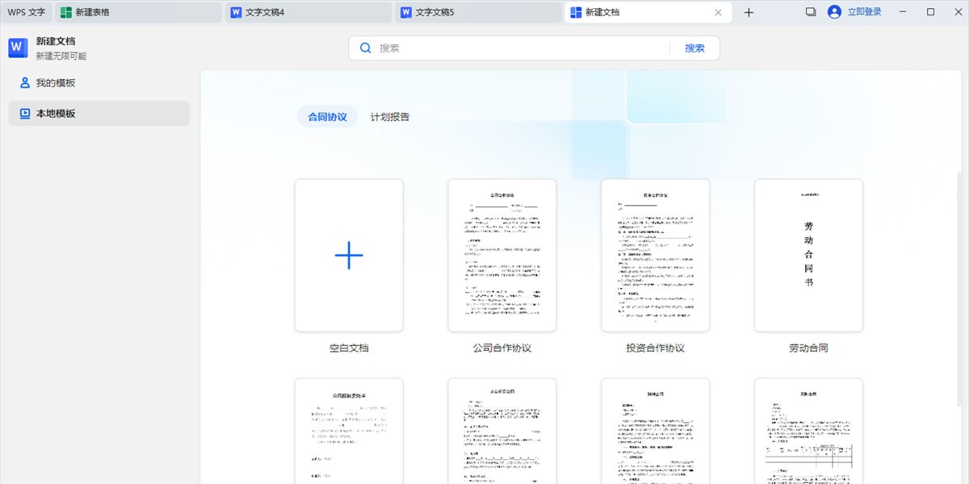Image resolution: width=969 pixels, height=484 pixels.
Task: Open the 公司合作协议 template thumbnail
Action: pos(502,255)
